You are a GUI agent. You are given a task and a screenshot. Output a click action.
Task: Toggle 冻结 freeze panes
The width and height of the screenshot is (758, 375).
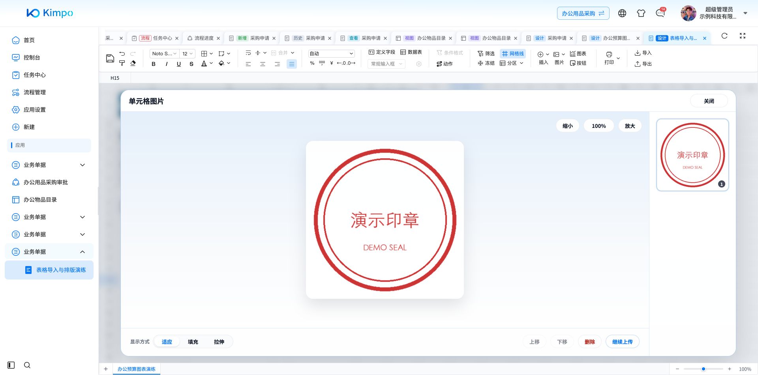pyautogui.click(x=486, y=63)
